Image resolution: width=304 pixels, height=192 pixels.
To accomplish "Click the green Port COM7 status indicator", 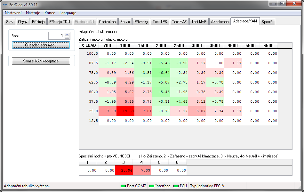I will point(123,186).
